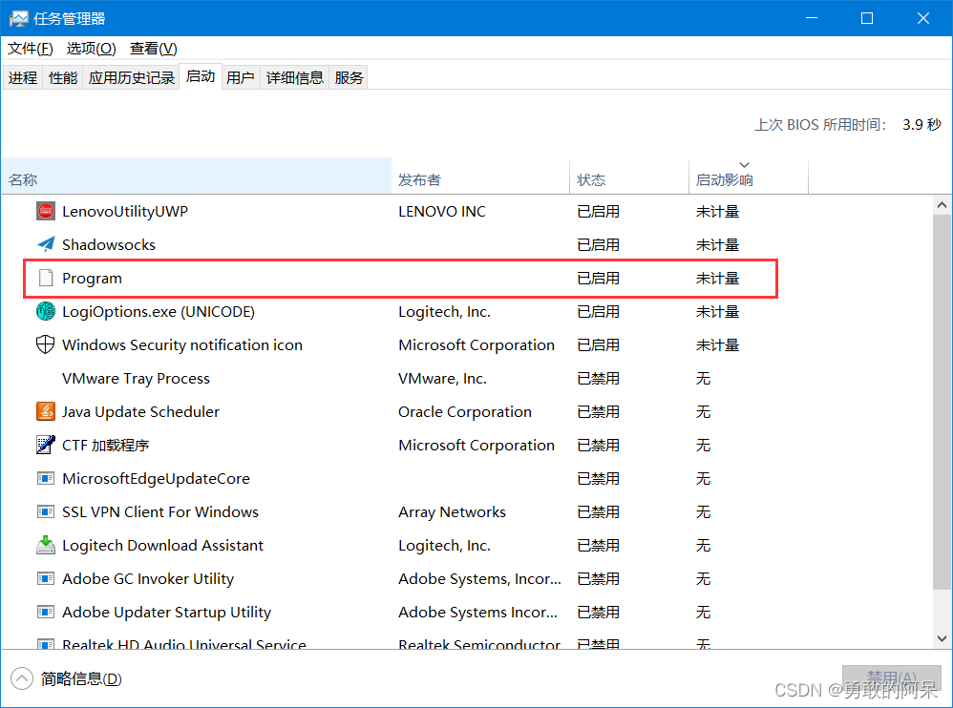Click Logitech, Inc. in Logitech Download Assistant row

pyautogui.click(x=444, y=545)
